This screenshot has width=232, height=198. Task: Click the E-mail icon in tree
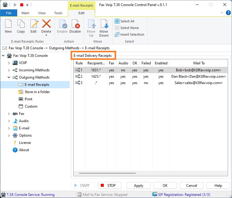[x=15, y=128]
